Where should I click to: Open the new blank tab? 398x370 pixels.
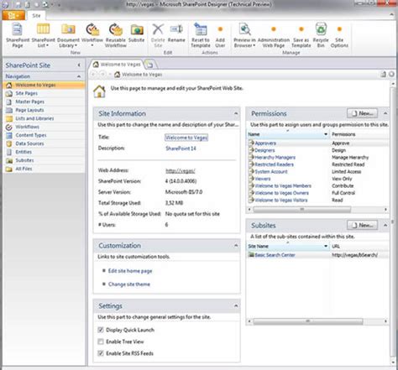[150, 65]
